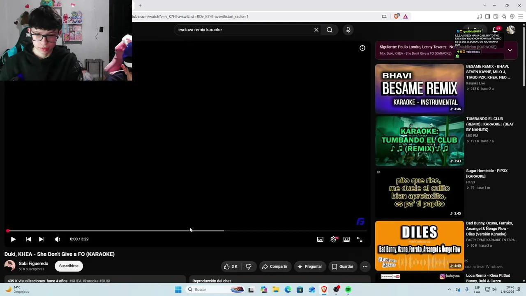Open File Explorer from the taskbar
526x296 pixels.
coord(276,289)
